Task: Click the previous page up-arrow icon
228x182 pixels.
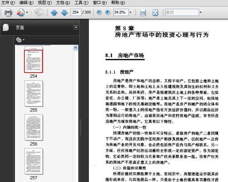Action: [x=54, y=13]
